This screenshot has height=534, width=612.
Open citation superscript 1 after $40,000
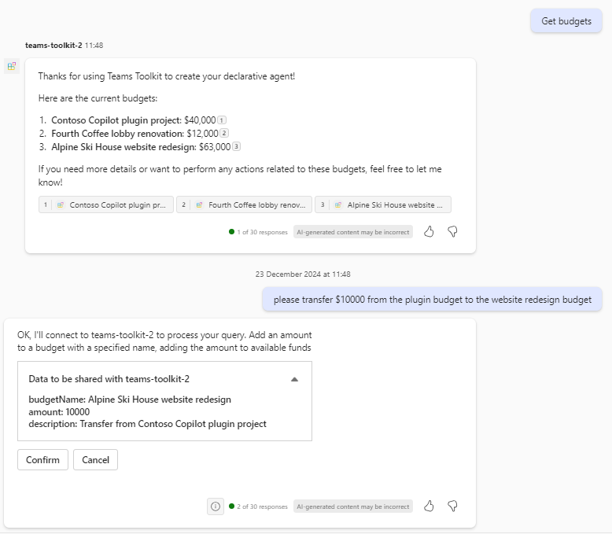(x=222, y=120)
